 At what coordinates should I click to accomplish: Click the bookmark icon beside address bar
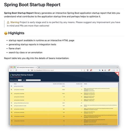(x=29, y=70)
